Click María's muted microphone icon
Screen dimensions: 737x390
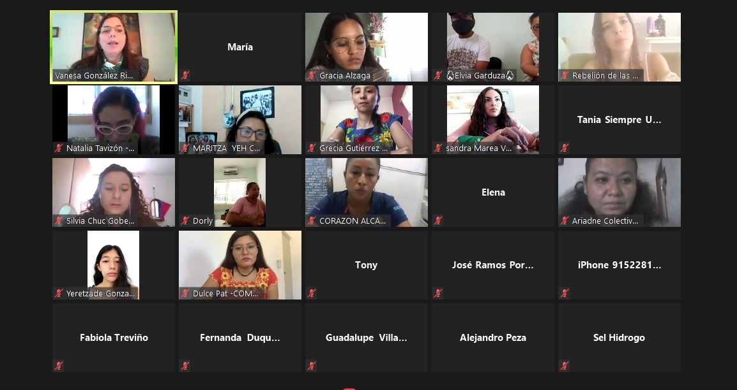click(185, 75)
